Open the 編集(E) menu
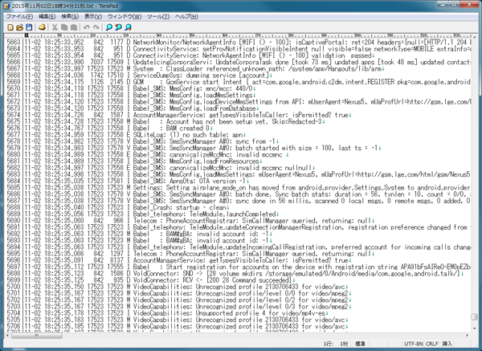482x351 pixels. pyautogui.click(x=47, y=17)
